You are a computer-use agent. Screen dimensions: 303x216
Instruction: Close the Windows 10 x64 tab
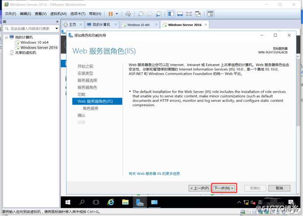pos(156,24)
